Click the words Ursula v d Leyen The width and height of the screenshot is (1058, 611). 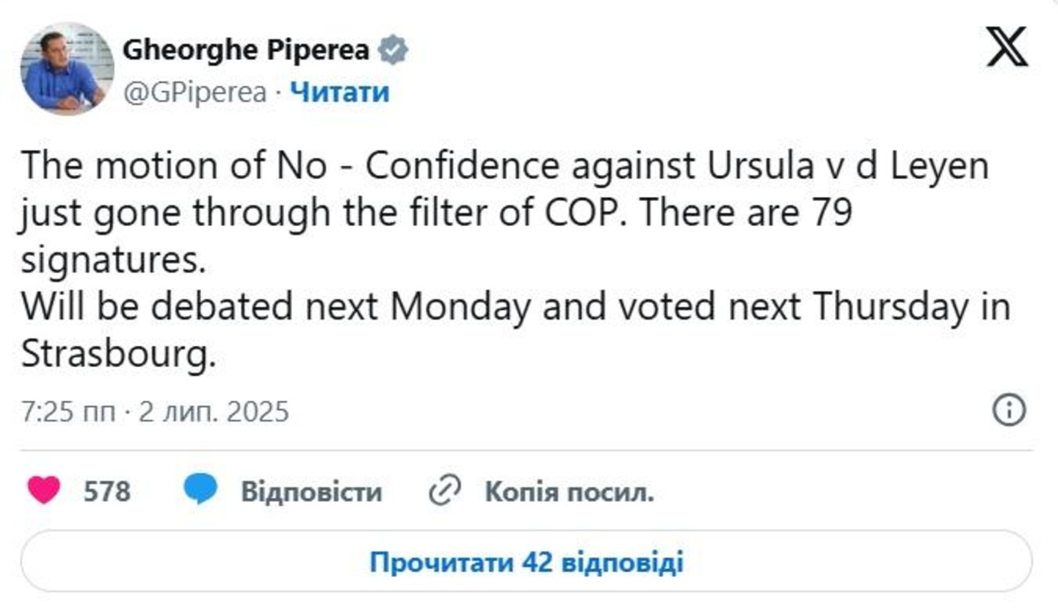tap(843, 168)
